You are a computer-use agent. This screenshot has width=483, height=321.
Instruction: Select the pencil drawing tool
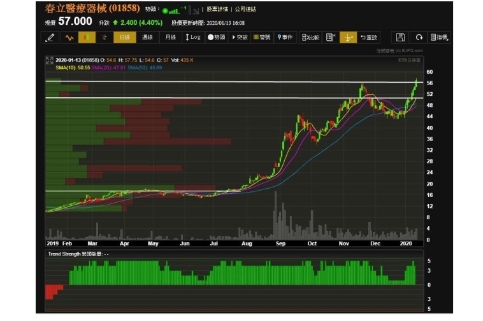coord(50,38)
